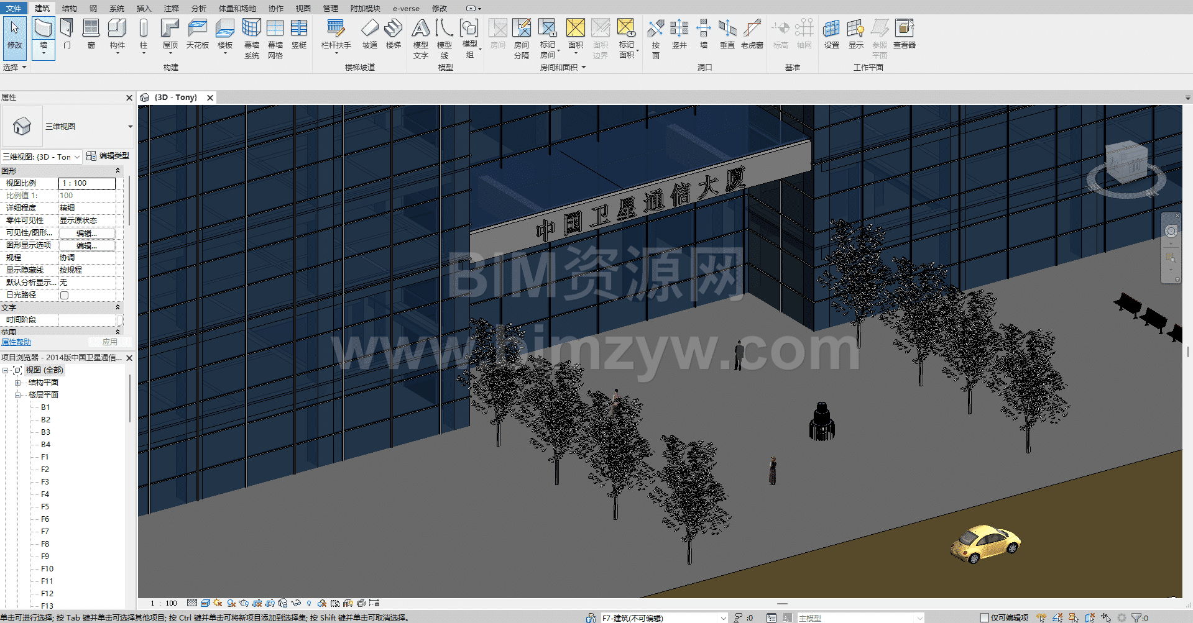The image size is (1193, 623).
Task: Open the 属性帮助 link
Action: point(16,342)
